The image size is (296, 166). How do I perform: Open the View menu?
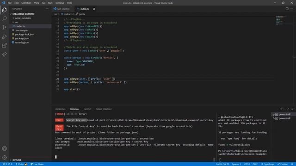click(37, 3)
